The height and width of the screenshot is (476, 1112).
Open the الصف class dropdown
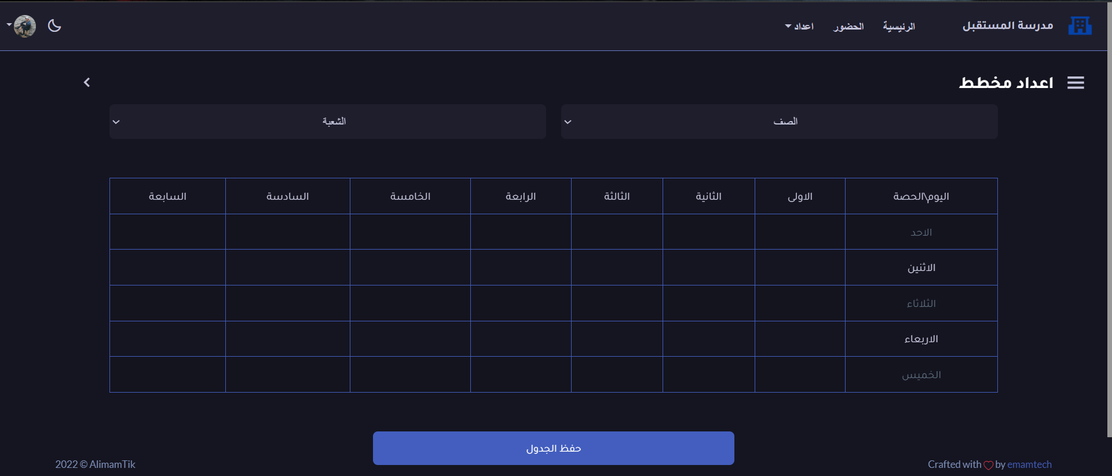pyautogui.click(x=779, y=122)
